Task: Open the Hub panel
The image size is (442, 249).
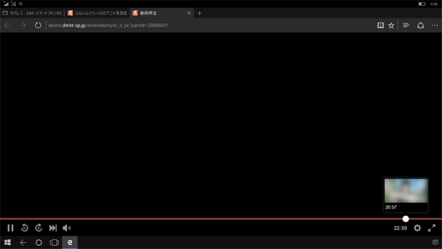Action: coord(406,26)
